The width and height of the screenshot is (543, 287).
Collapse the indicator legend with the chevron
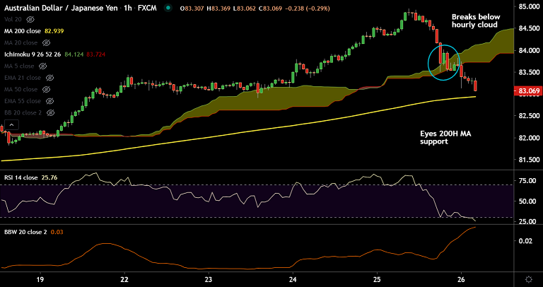pyautogui.click(x=11, y=125)
